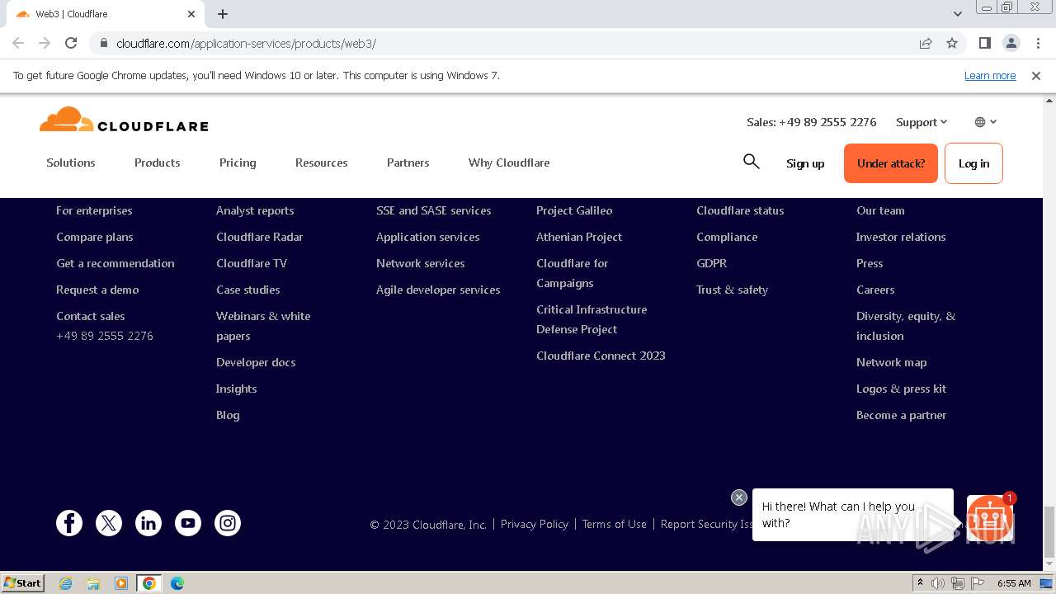Open Become a partner link
Viewport: 1056px width, 594px height.
(x=901, y=415)
